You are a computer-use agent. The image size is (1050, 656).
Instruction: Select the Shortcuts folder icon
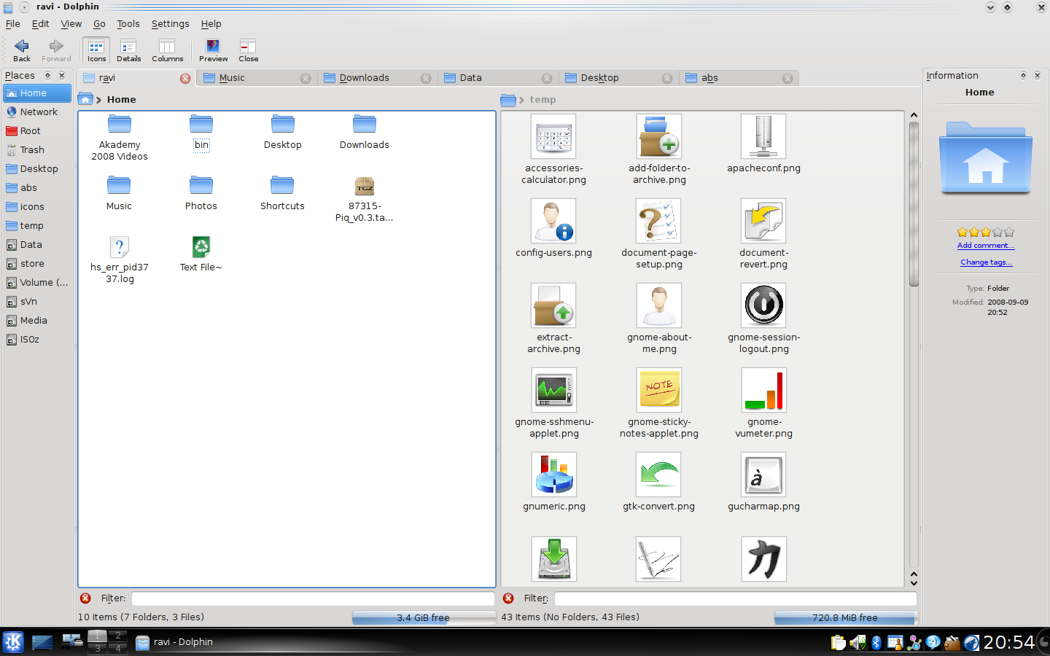pos(282,193)
